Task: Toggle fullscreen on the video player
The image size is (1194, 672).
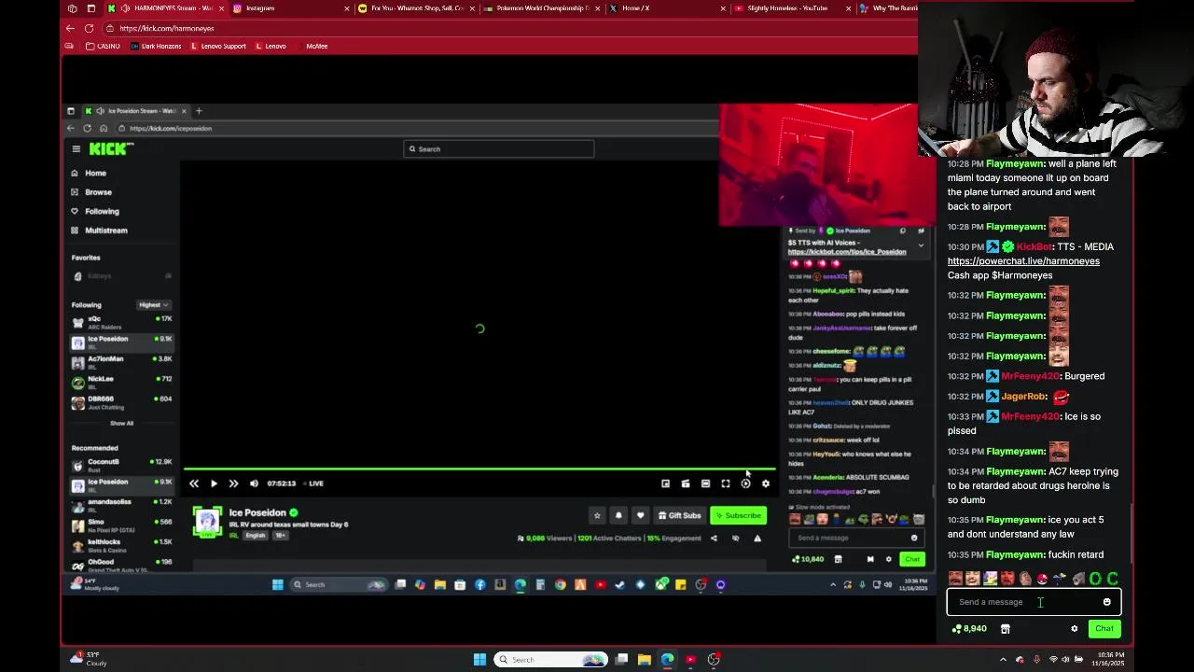Action: tap(726, 483)
